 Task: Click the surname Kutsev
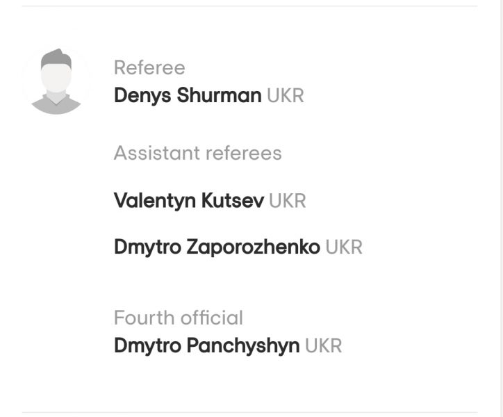(233, 201)
